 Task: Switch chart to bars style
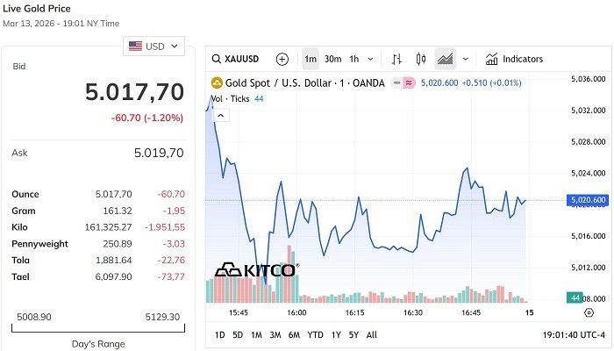click(x=397, y=59)
